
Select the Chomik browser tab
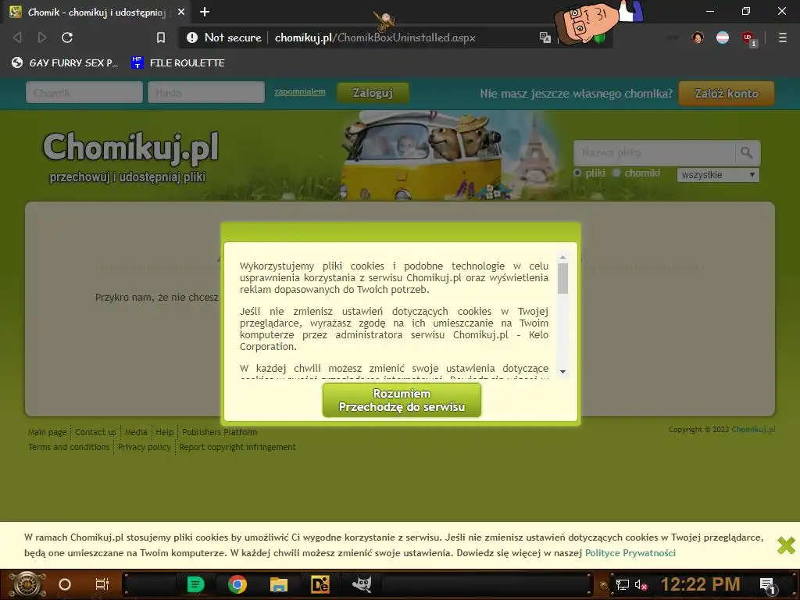pyautogui.click(x=97, y=12)
